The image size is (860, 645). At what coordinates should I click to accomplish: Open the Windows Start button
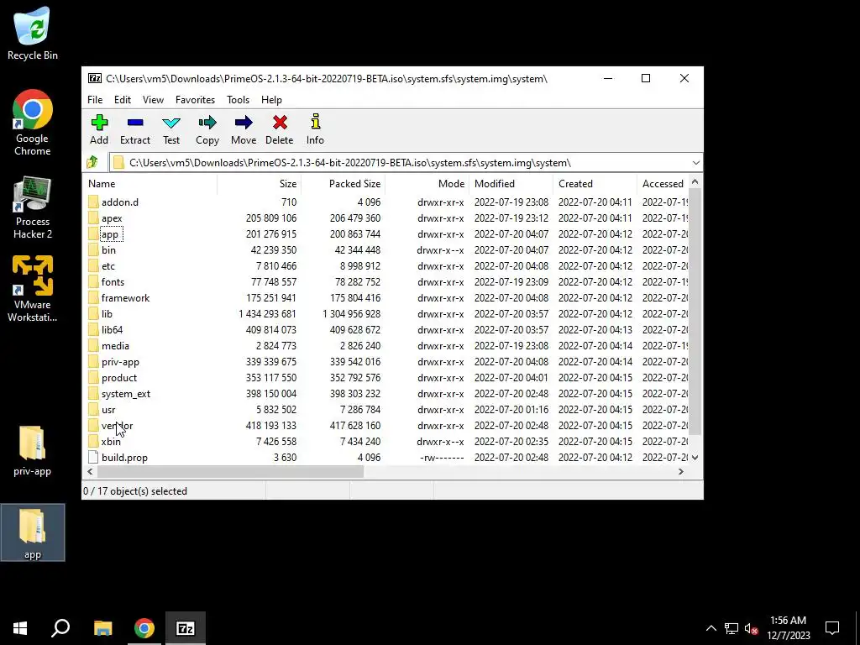20,628
